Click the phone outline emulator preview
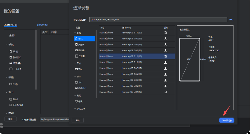This screenshot has width=250, height=134. 190,60
